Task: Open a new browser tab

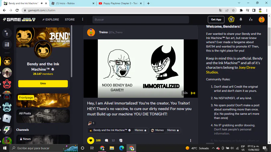Action: [148, 3]
